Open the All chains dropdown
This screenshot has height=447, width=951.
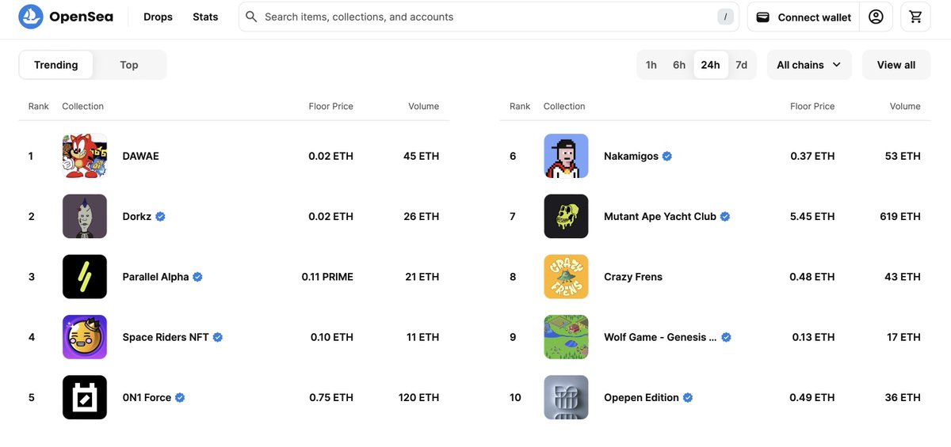(809, 65)
